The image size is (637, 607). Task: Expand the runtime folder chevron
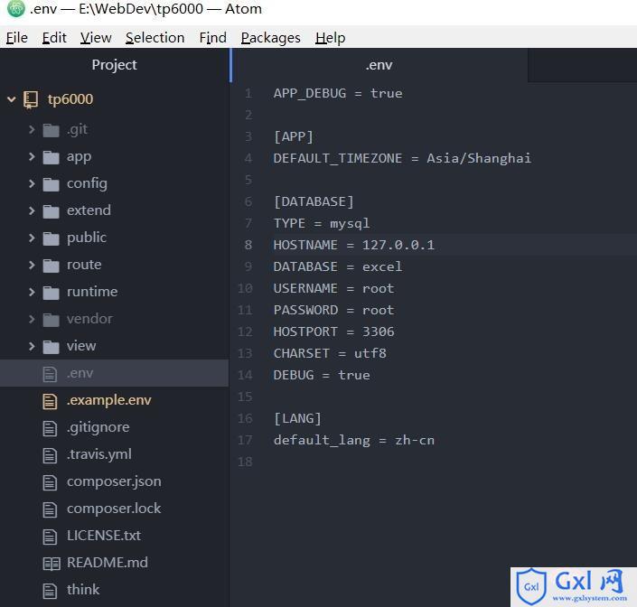32,292
